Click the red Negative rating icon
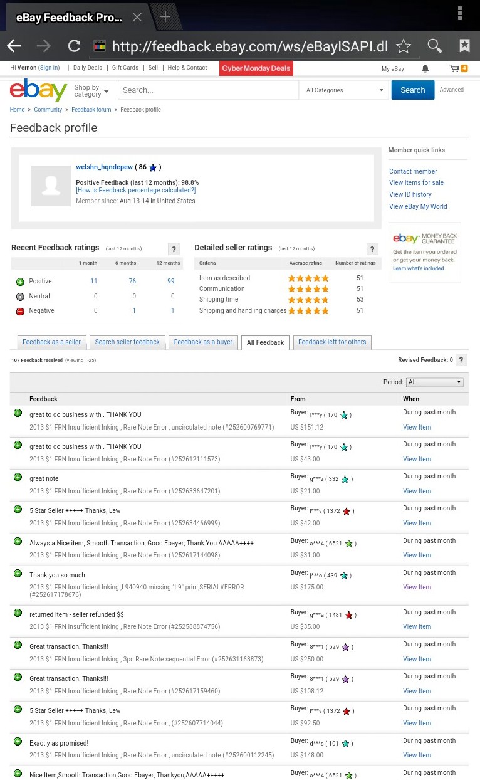This screenshot has width=480, height=780. pyautogui.click(x=20, y=311)
